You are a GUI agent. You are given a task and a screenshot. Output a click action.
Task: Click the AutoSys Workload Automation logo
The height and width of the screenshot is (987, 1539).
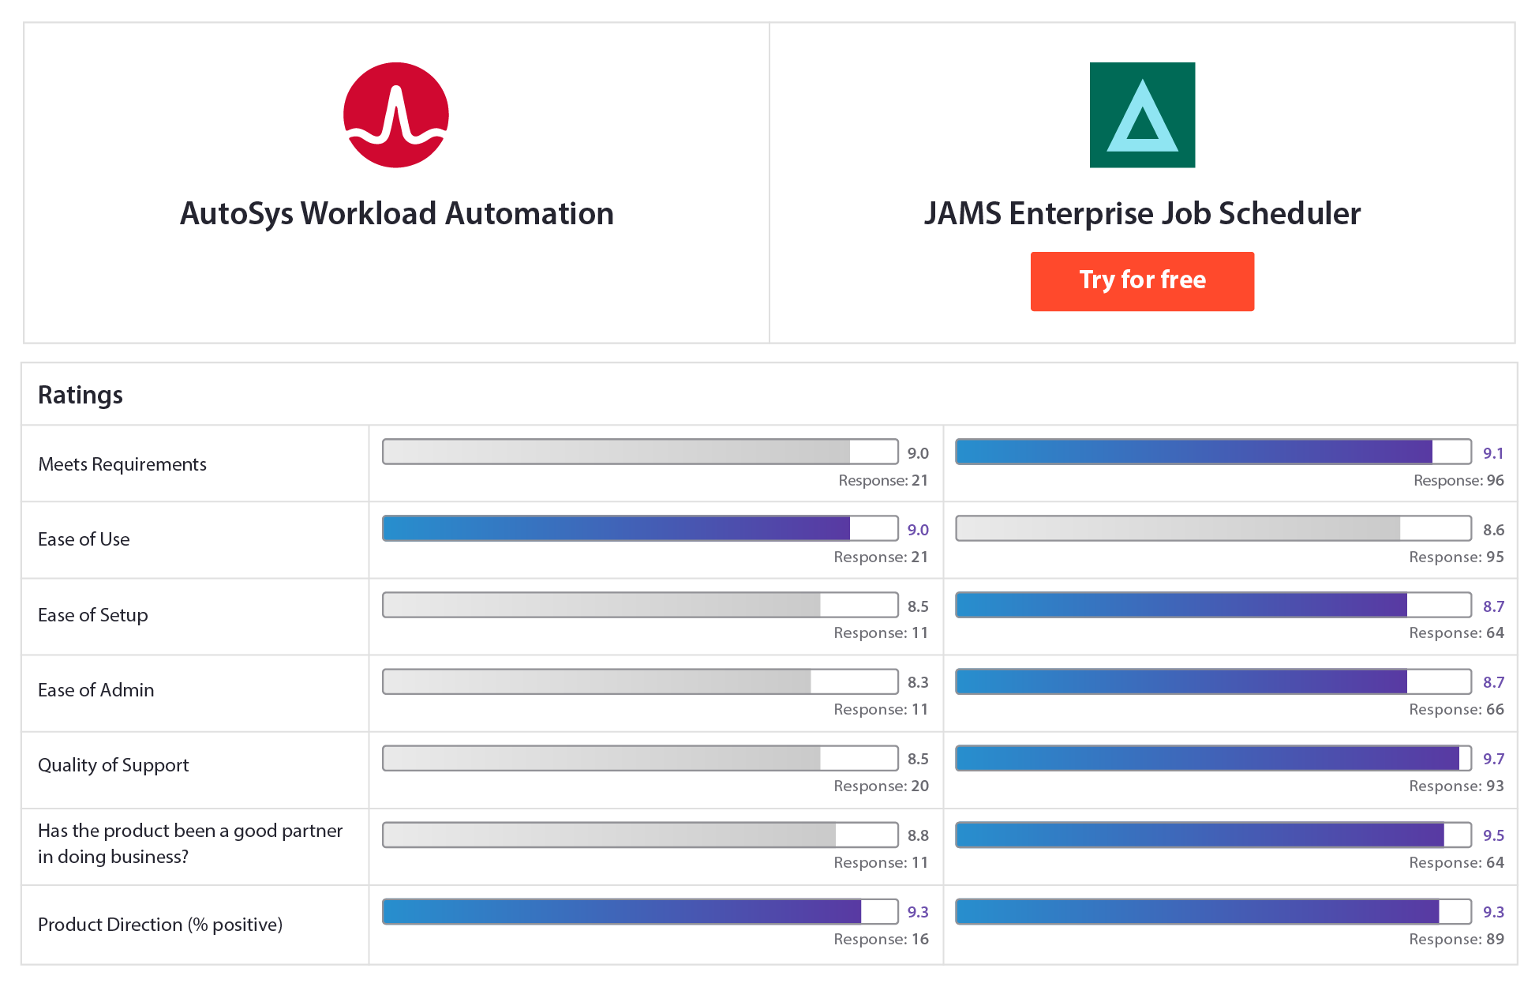tap(395, 115)
